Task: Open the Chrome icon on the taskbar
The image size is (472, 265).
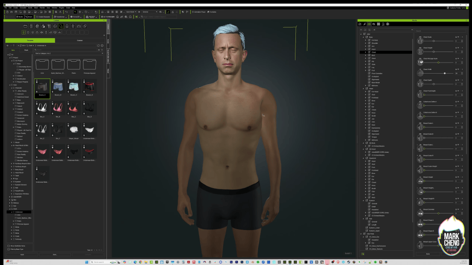Action: pyautogui.click(x=141, y=262)
